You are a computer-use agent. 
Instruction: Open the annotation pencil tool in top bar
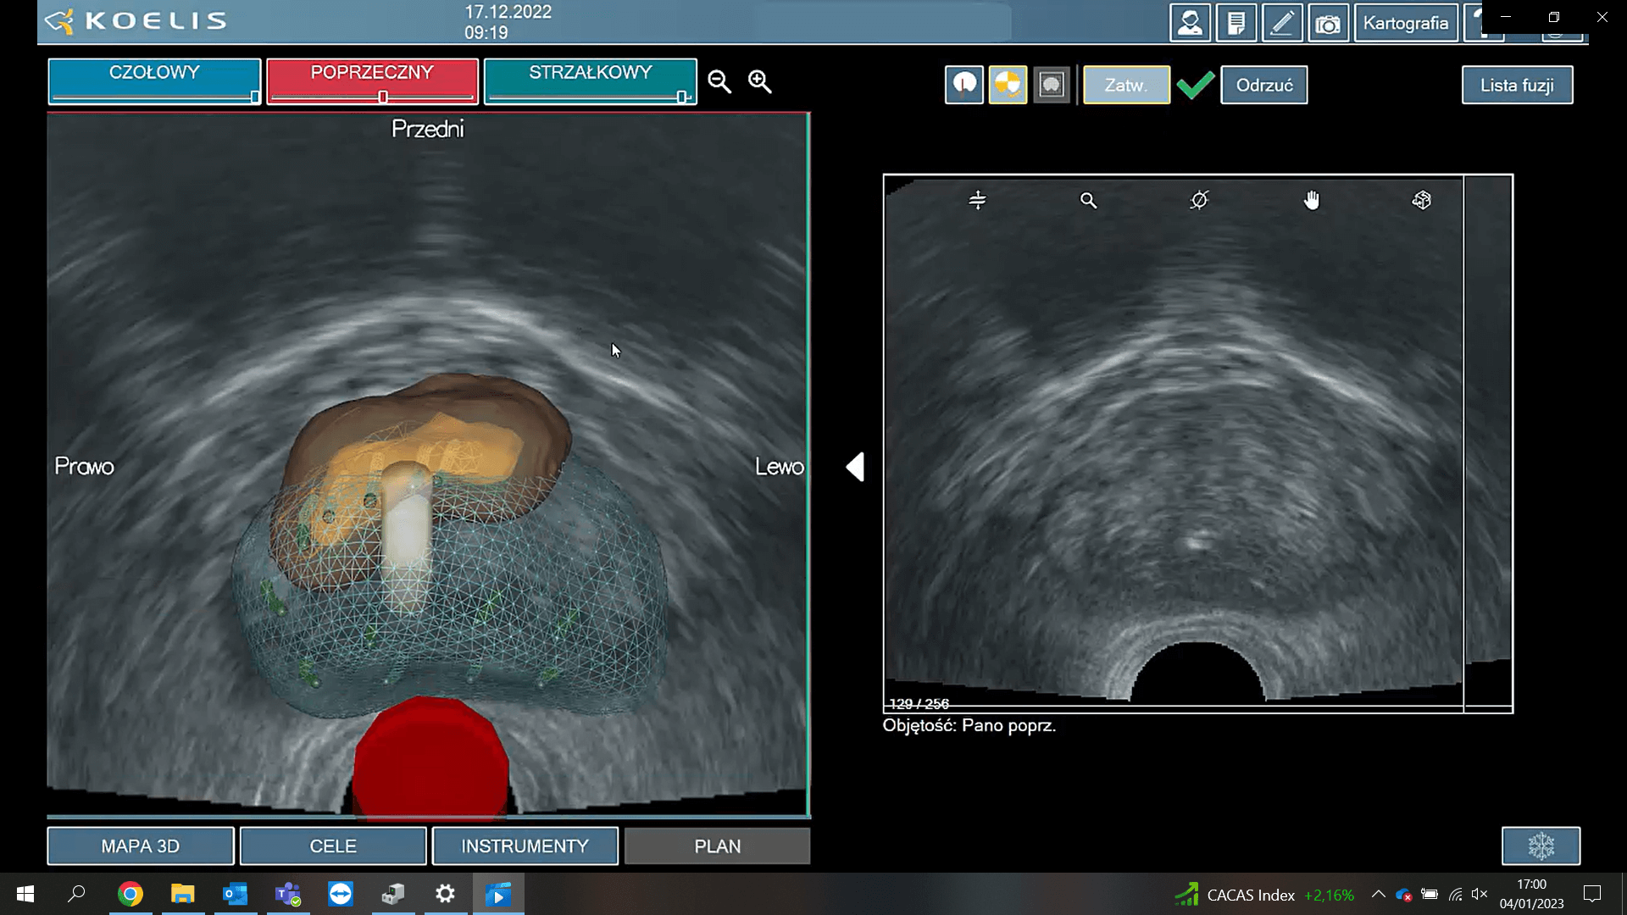pyautogui.click(x=1282, y=23)
